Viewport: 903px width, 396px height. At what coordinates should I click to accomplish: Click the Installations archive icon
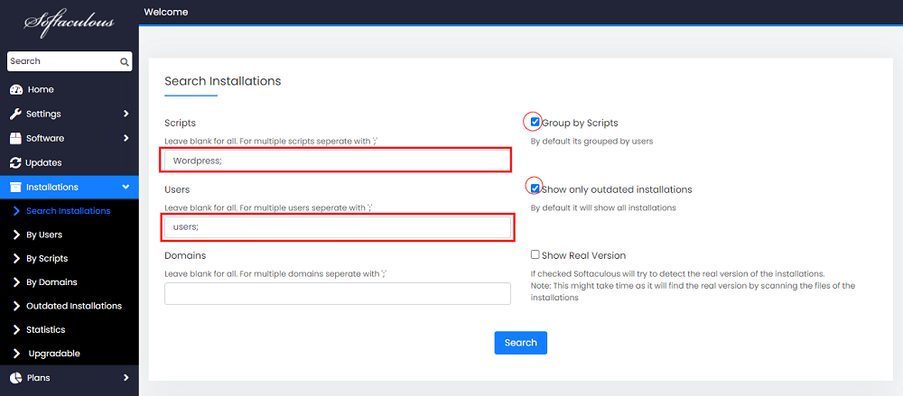coord(15,187)
